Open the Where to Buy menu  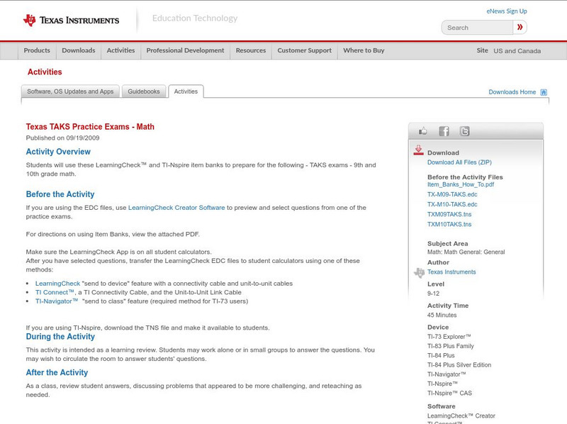[362, 50]
